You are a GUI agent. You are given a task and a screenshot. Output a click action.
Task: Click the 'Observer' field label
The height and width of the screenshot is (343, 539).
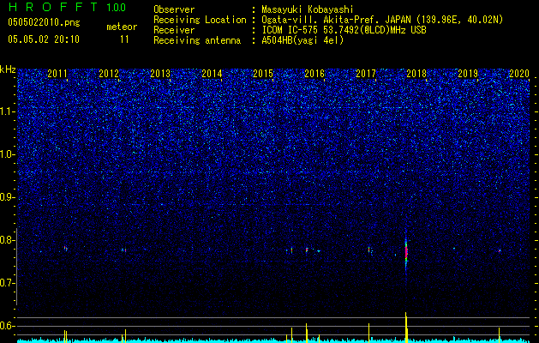(x=174, y=9)
